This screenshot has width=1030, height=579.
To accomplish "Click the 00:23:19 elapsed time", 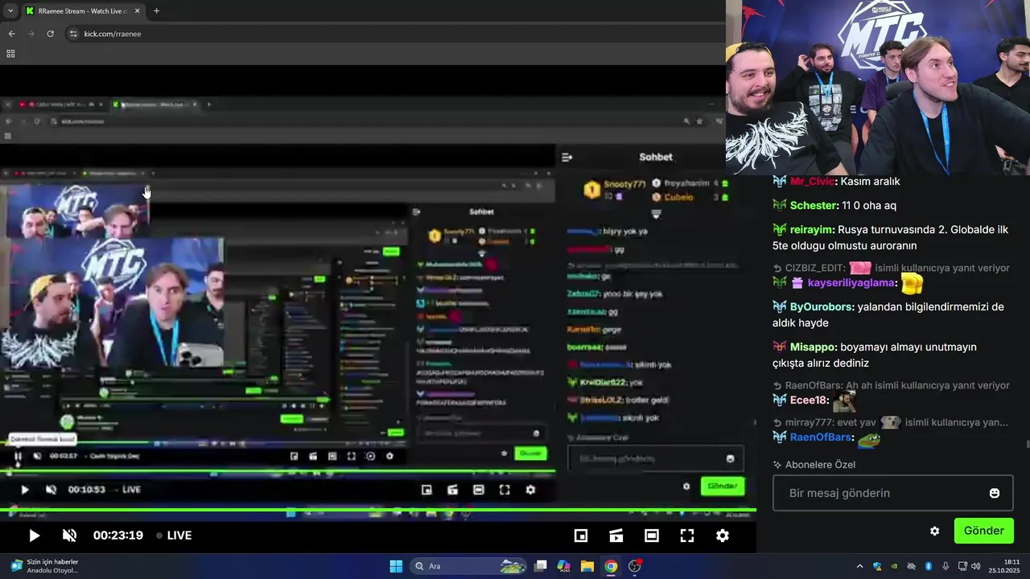I will [x=118, y=536].
